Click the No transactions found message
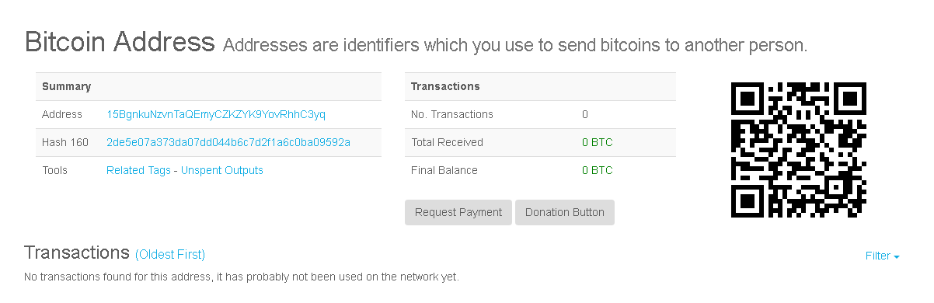934x303 pixels. (x=242, y=277)
